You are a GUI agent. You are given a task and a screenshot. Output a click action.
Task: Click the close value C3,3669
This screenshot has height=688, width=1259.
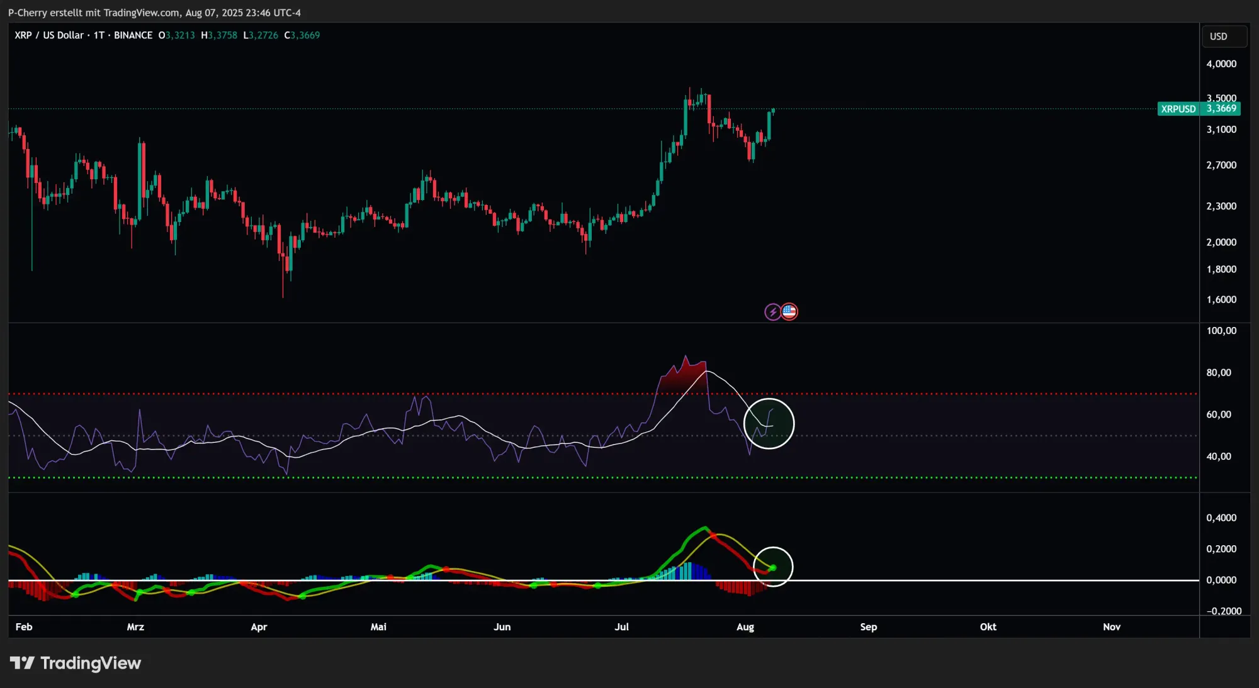click(x=302, y=35)
